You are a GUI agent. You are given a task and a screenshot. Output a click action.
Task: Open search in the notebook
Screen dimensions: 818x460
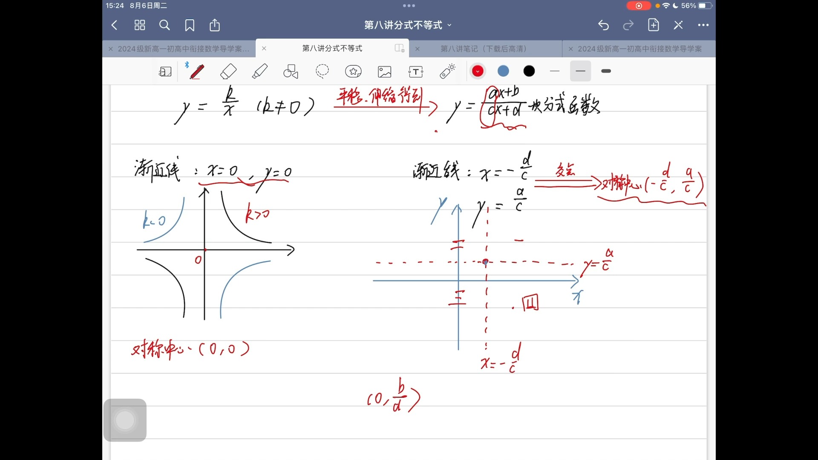click(x=164, y=25)
